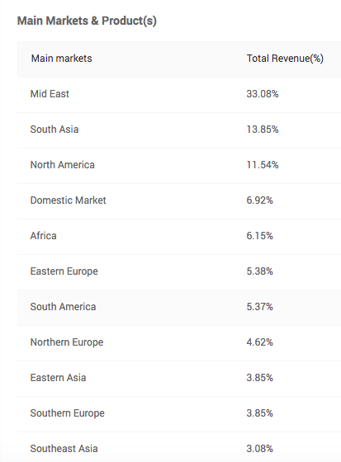This screenshot has height=462, width=341.
Task: Select the Africa market row
Action: pyautogui.click(x=179, y=237)
